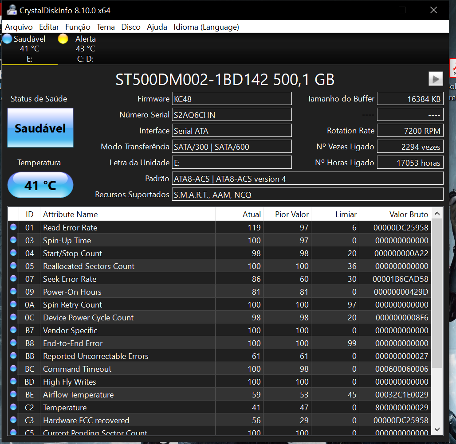Screen dimensions: 456x444
Task: Click the ID column header
Action: [29, 214]
